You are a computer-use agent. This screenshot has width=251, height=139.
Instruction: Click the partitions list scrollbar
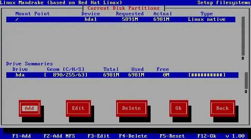click(x=243, y=38)
